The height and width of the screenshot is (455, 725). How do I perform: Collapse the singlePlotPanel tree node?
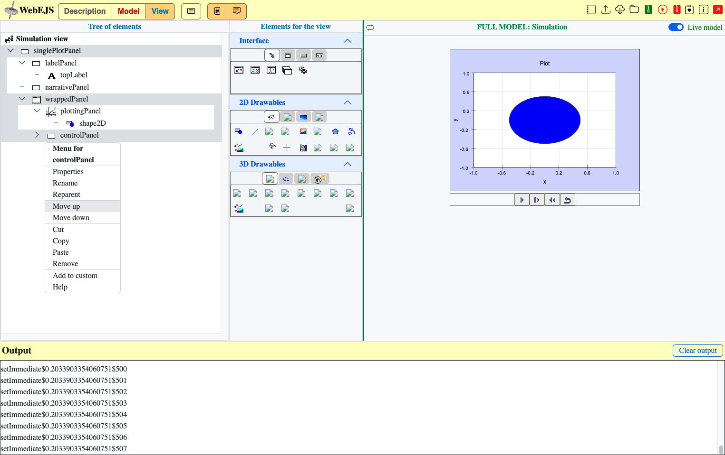[10, 50]
